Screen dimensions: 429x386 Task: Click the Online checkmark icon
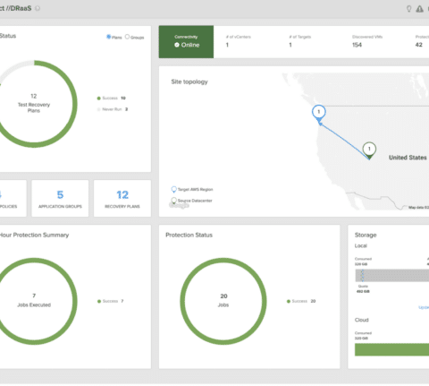click(177, 45)
